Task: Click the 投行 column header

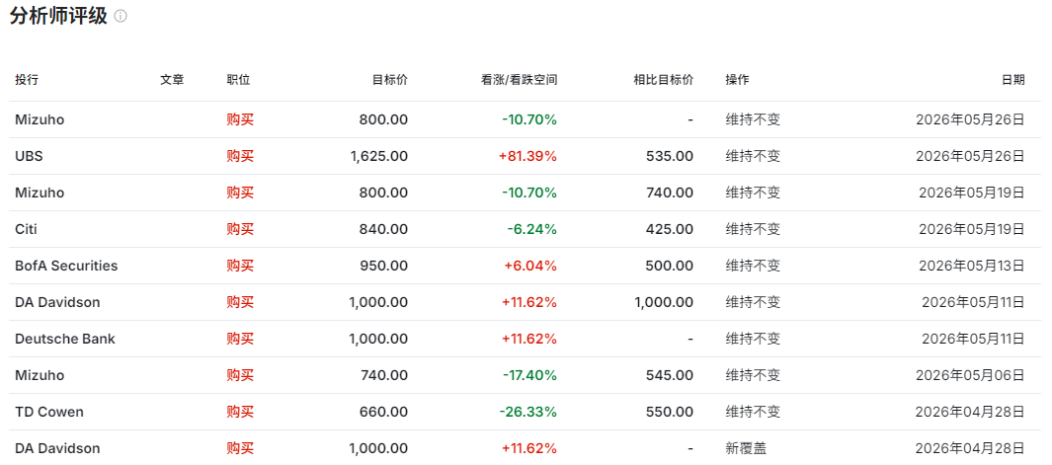Action: (x=27, y=80)
